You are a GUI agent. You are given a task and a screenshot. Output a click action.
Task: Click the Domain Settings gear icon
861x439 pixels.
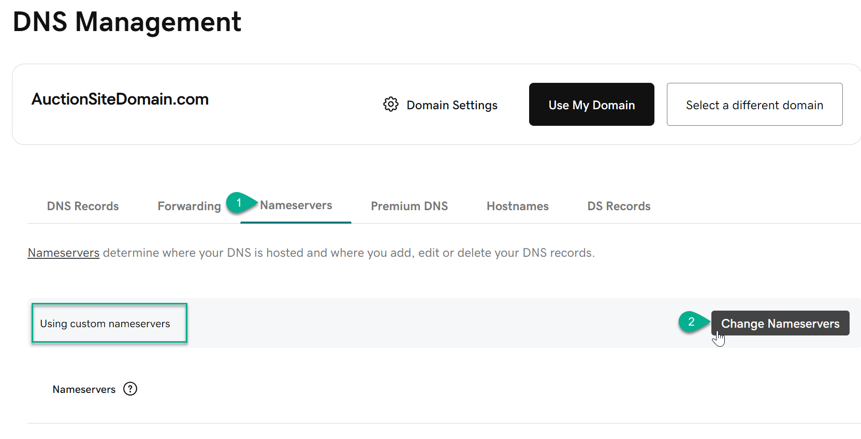click(x=391, y=105)
